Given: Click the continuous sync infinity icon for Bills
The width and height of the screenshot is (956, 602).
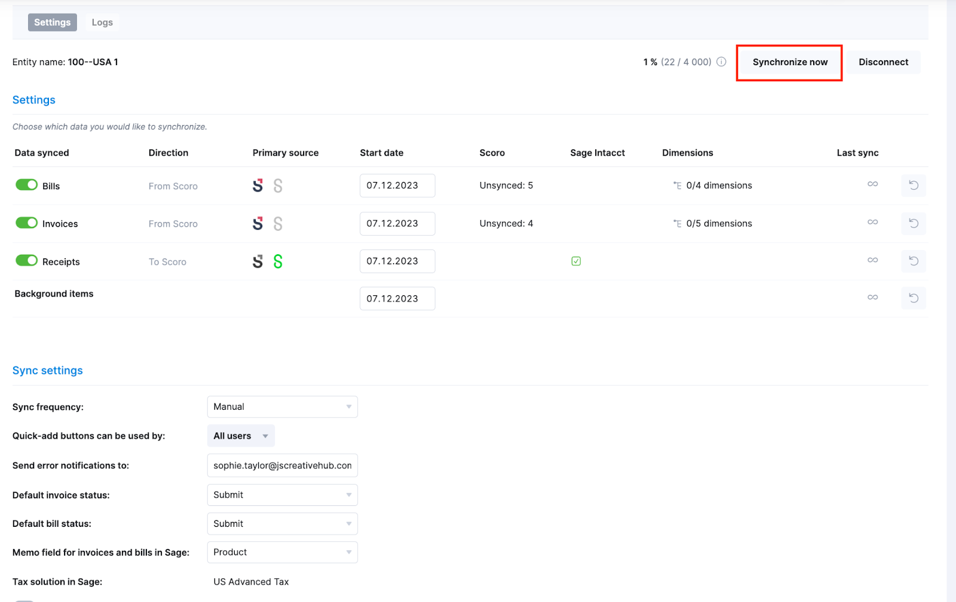Looking at the screenshot, I should [872, 185].
